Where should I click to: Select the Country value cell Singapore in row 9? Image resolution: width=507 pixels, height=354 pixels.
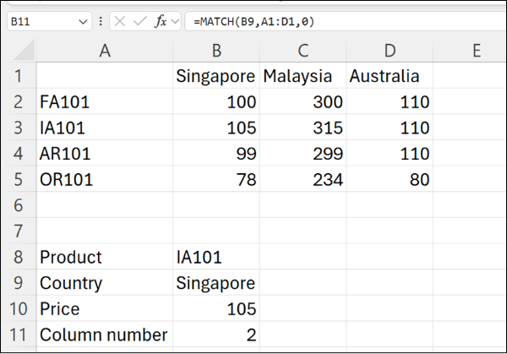click(216, 283)
